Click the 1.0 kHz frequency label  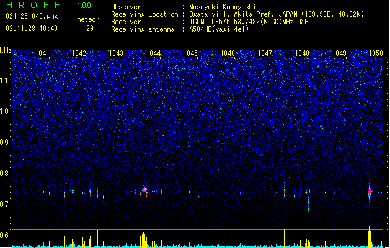[x=5, y=112]
